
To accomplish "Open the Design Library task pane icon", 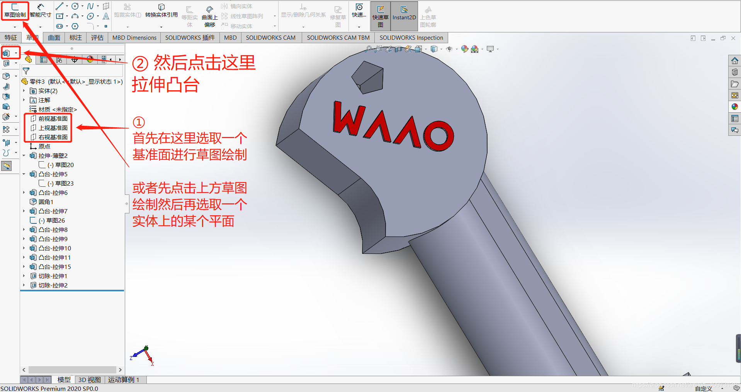I will 735,72.
